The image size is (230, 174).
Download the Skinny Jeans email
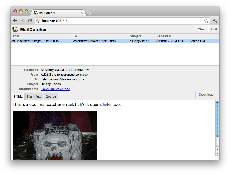tap(206, 95)
